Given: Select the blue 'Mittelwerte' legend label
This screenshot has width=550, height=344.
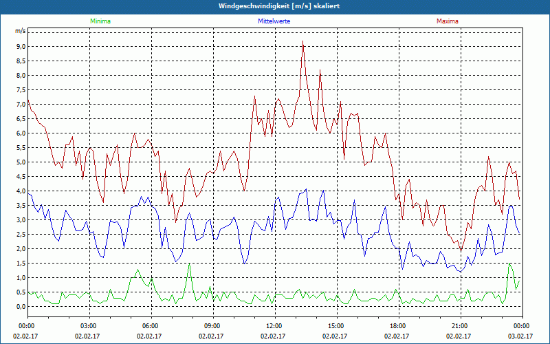Looking at the screenshot, I should click(274, 21).
